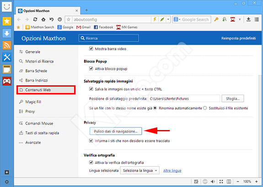Open Gmail bookmark in favorites bar

tap(83, 27)
